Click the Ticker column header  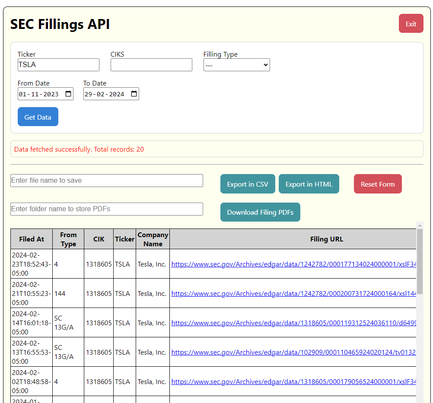[124, 239]
